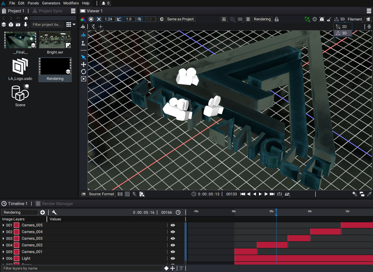Open the Modifiers menu

71,3
